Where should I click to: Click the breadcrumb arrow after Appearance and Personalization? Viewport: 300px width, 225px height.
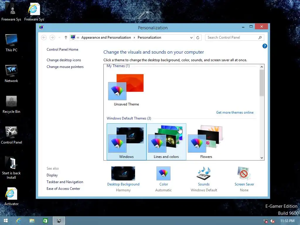[134, 37]
